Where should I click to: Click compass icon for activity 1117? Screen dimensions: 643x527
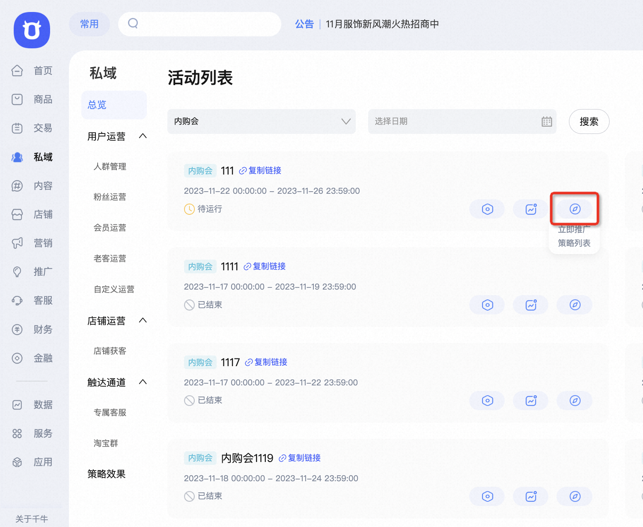click(575, 401)
